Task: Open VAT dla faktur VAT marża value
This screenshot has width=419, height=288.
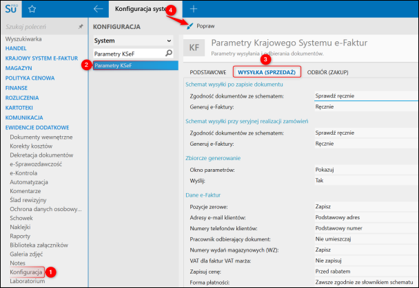Action: click(x=366, y=261)
